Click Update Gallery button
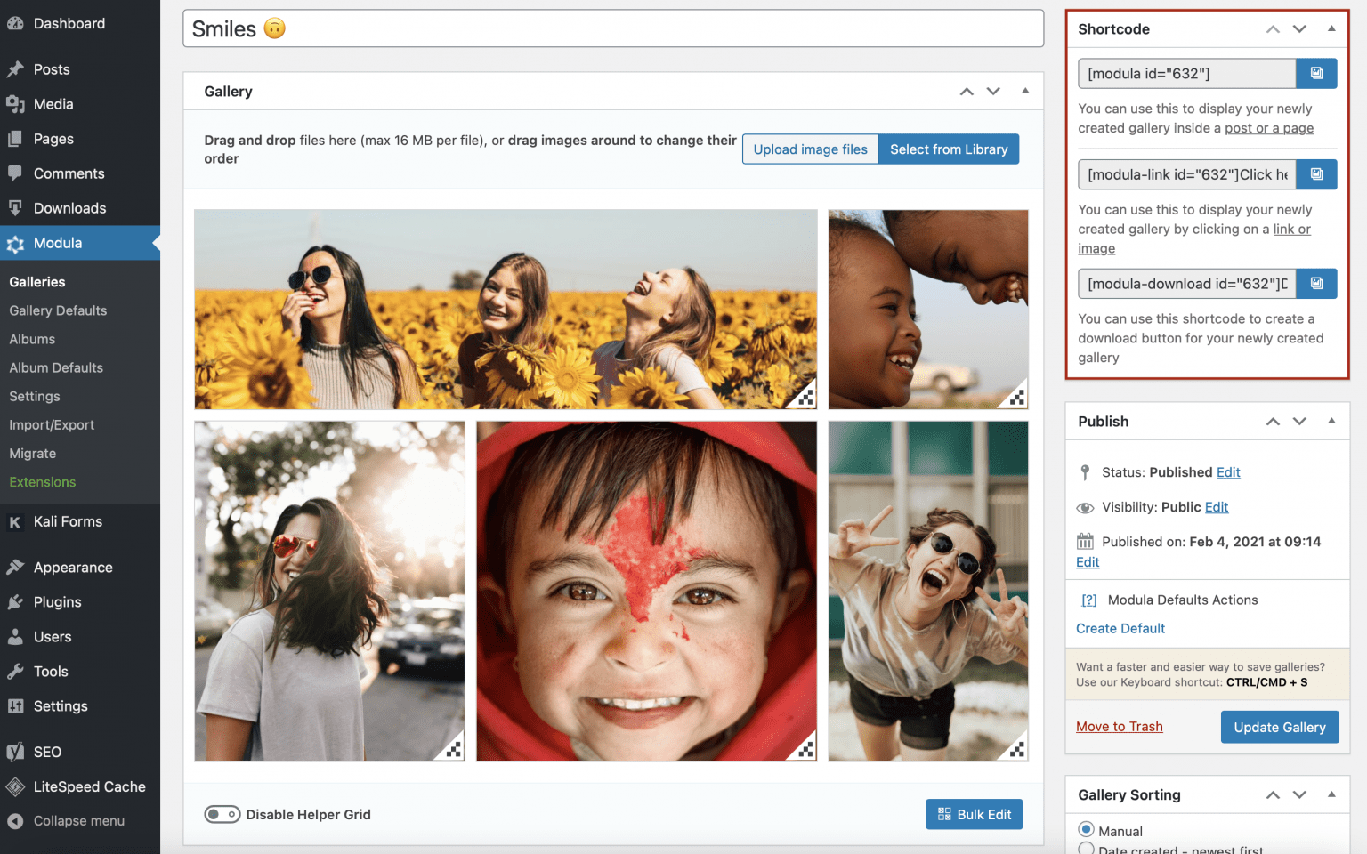The width and height of the screenshot is (1367, 854). coord(1280,727)
